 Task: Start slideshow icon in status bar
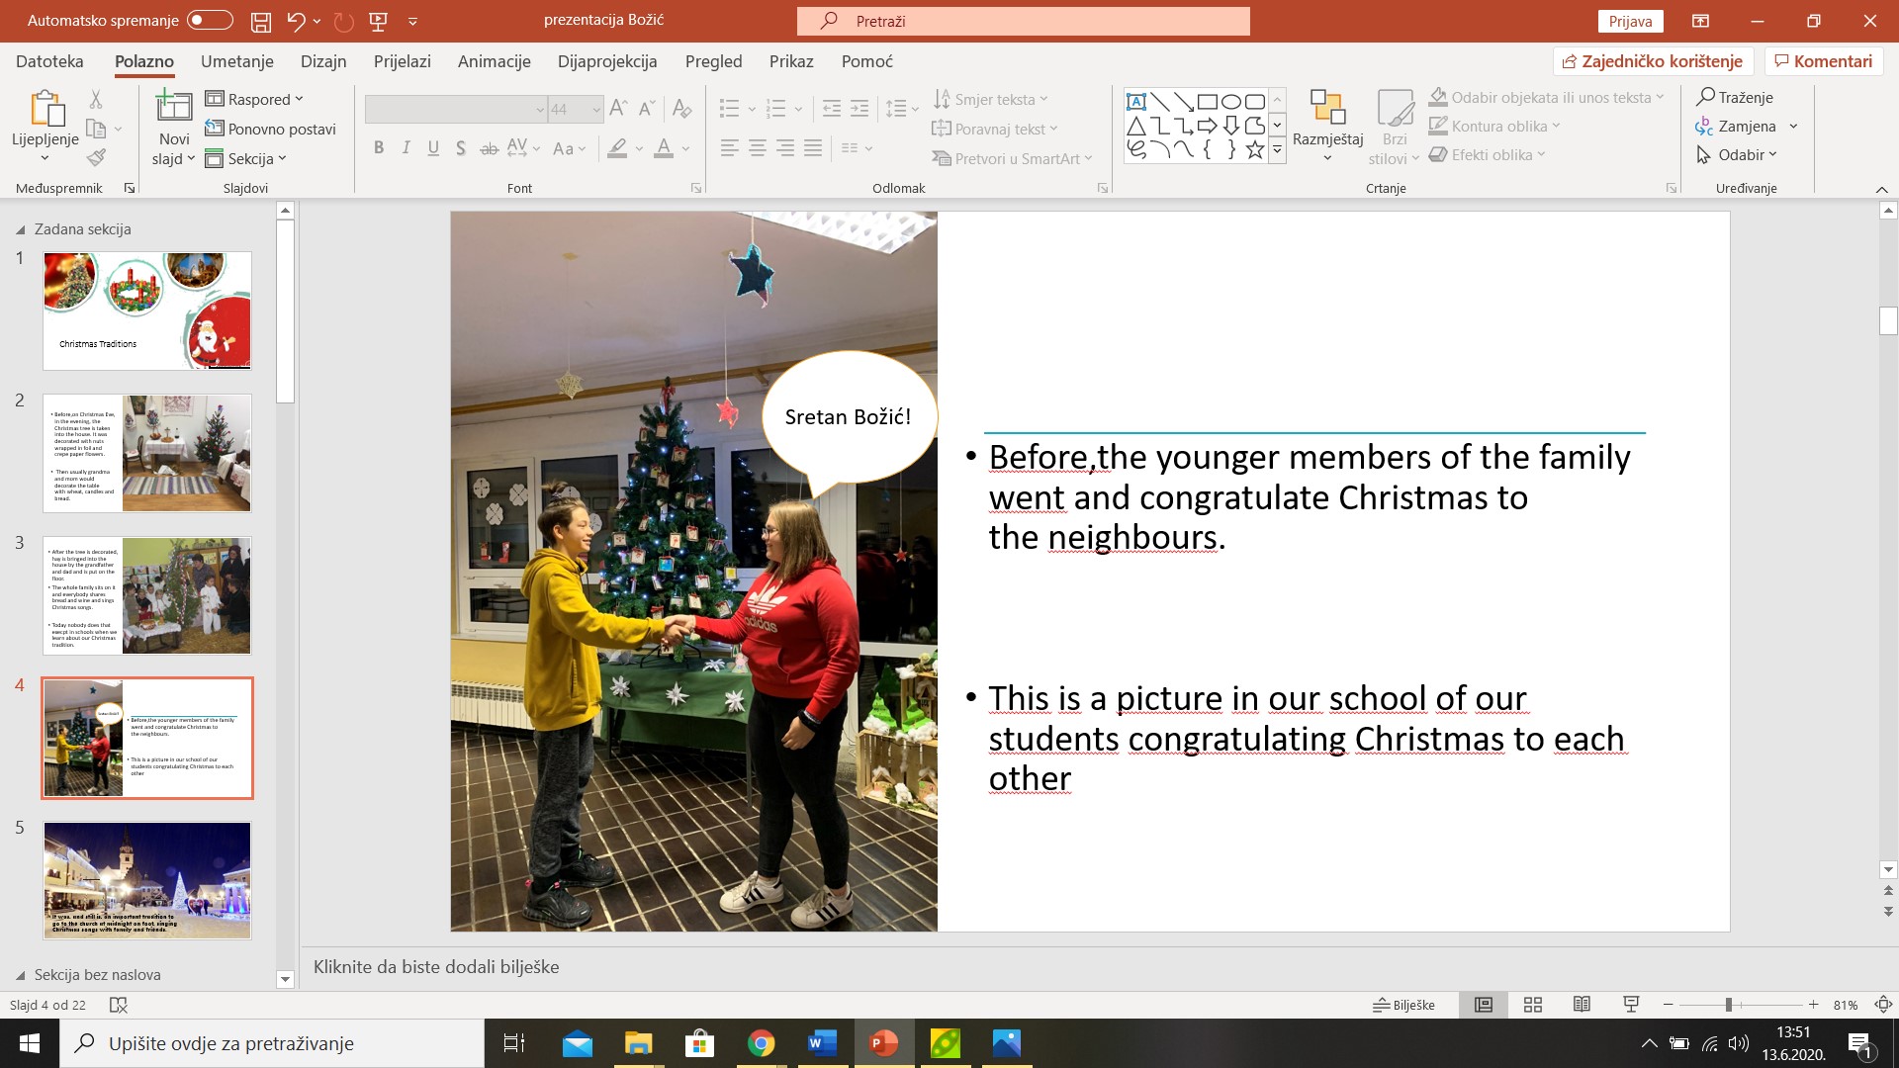point(1631,1005)
